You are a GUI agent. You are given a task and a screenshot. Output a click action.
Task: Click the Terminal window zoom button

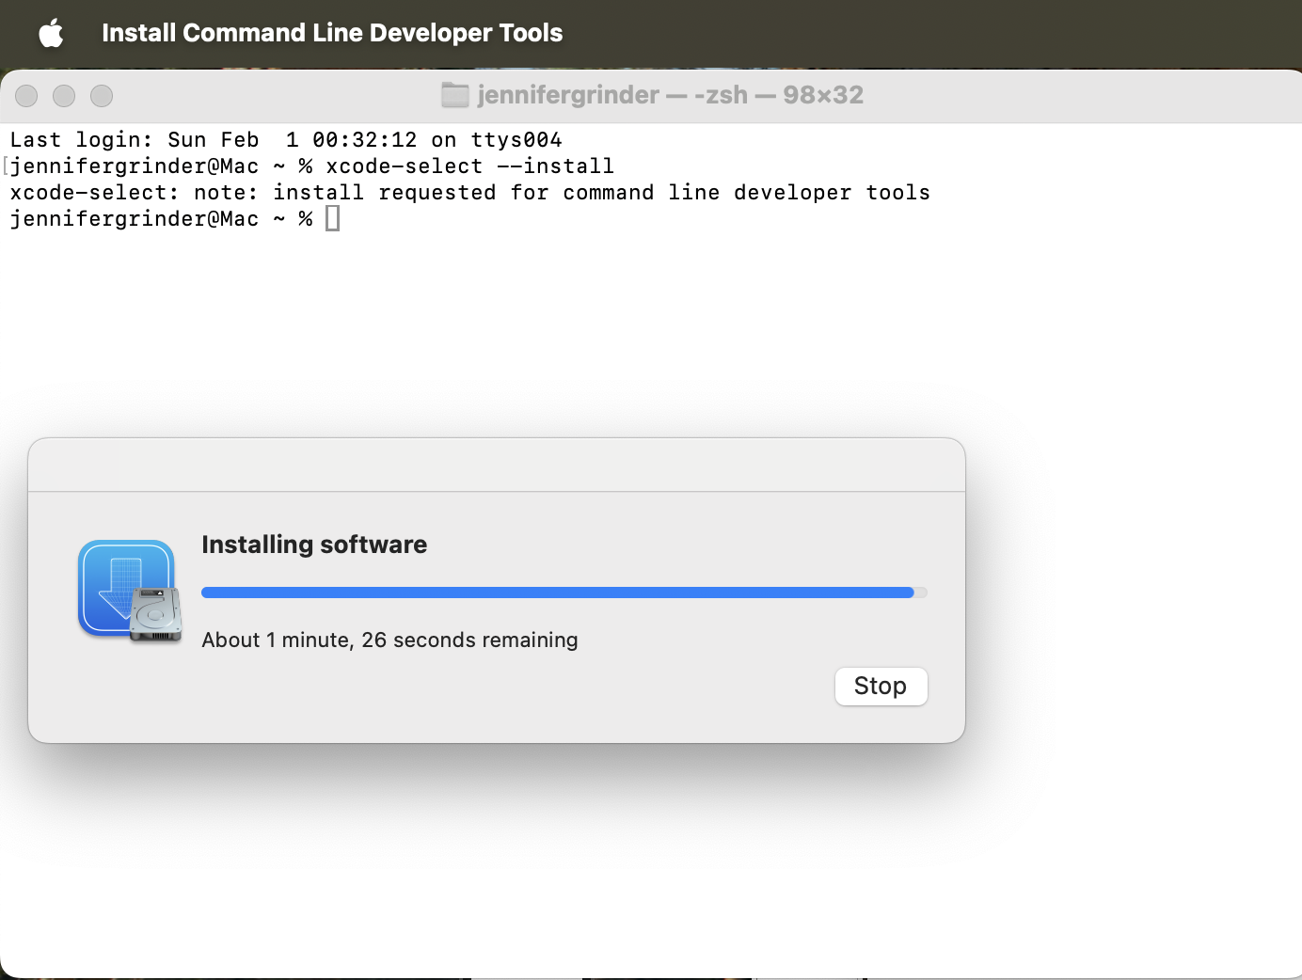[x=102, y=96]
